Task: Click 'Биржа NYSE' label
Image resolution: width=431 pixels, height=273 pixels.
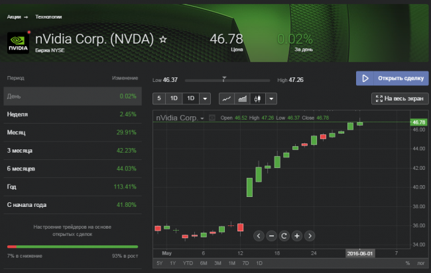Action: 50,50
